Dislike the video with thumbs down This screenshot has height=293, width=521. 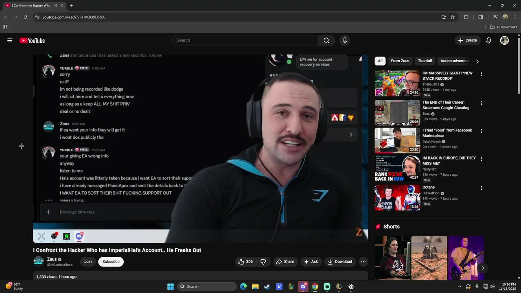point(263,262)
